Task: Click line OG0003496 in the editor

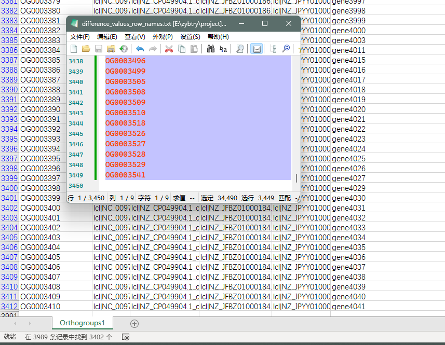Action: coord(126,61)
